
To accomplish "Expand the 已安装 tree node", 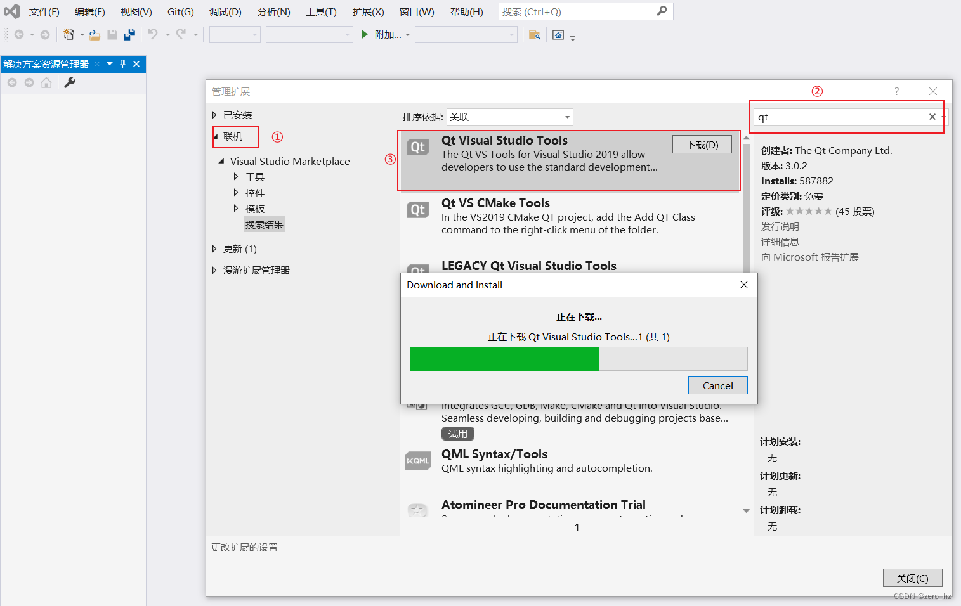I will [x=214, y=115].
